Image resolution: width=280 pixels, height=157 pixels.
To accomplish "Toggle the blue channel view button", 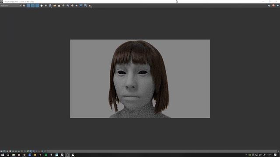I will coord(37,6).
